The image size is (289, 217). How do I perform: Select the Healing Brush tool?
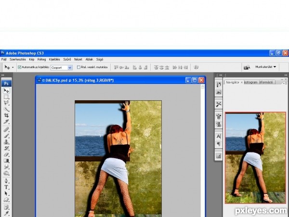[x=6, y=130]
